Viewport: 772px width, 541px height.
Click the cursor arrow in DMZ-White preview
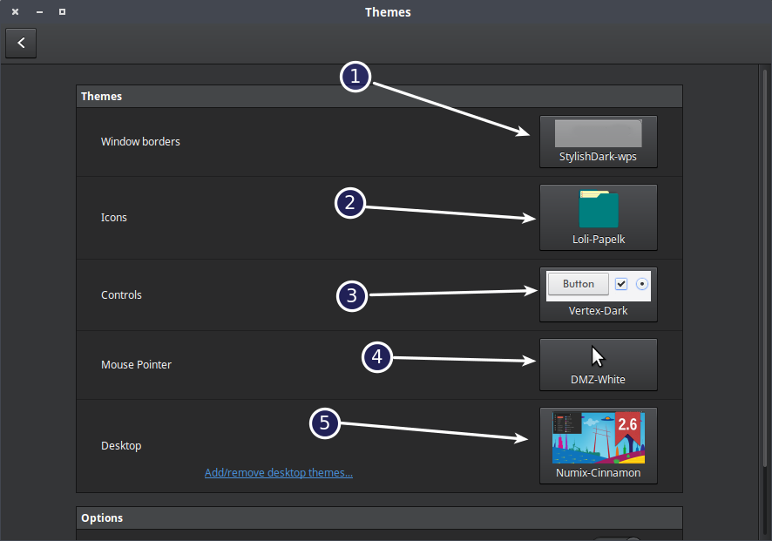(x=597, y=355)
